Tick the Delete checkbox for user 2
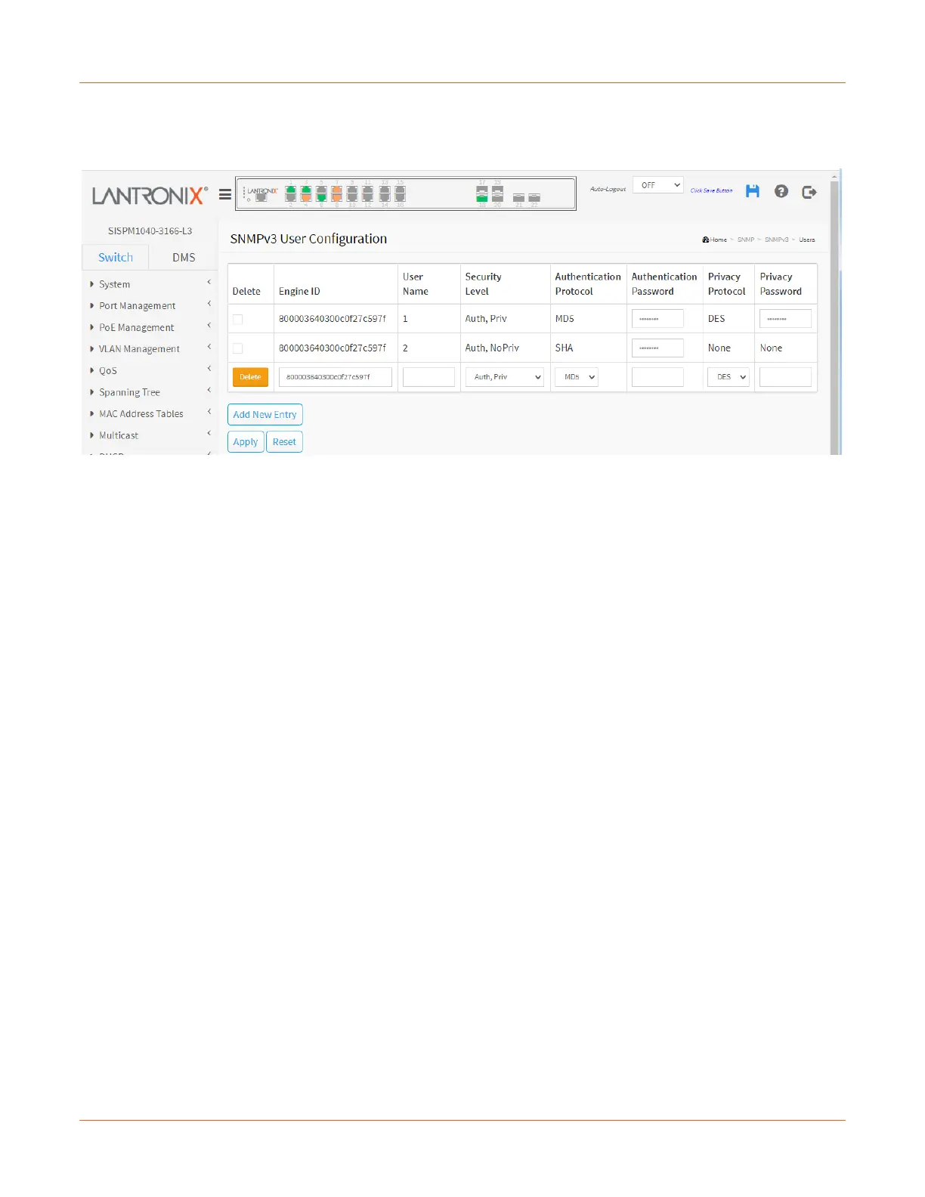The width and height of the screenshot is (925, 1197). tap(238, 348)
